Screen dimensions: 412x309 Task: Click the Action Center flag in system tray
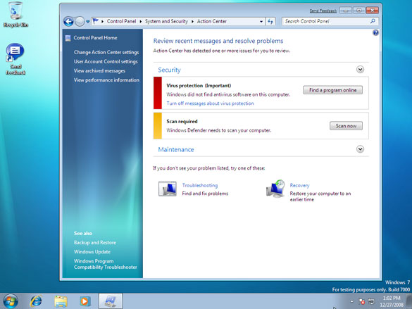361,301
